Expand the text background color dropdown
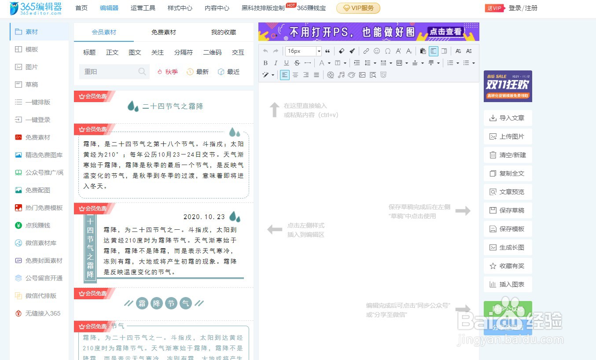596x360 pixels. coord(345,63)
